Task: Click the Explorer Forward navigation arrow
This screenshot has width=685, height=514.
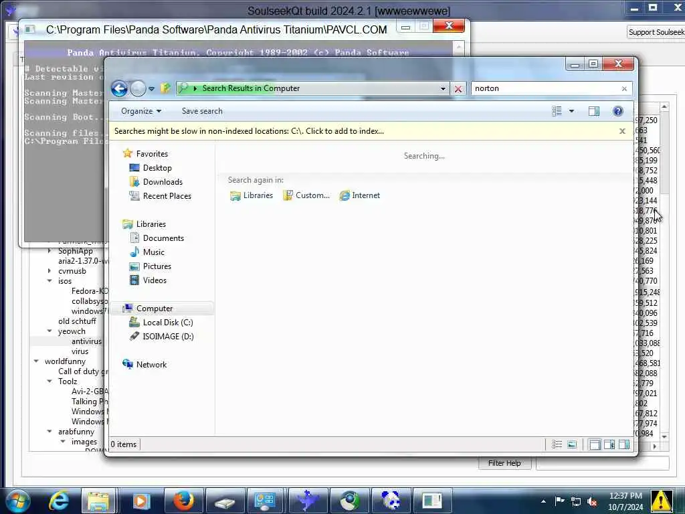Action: click(138, 89)
